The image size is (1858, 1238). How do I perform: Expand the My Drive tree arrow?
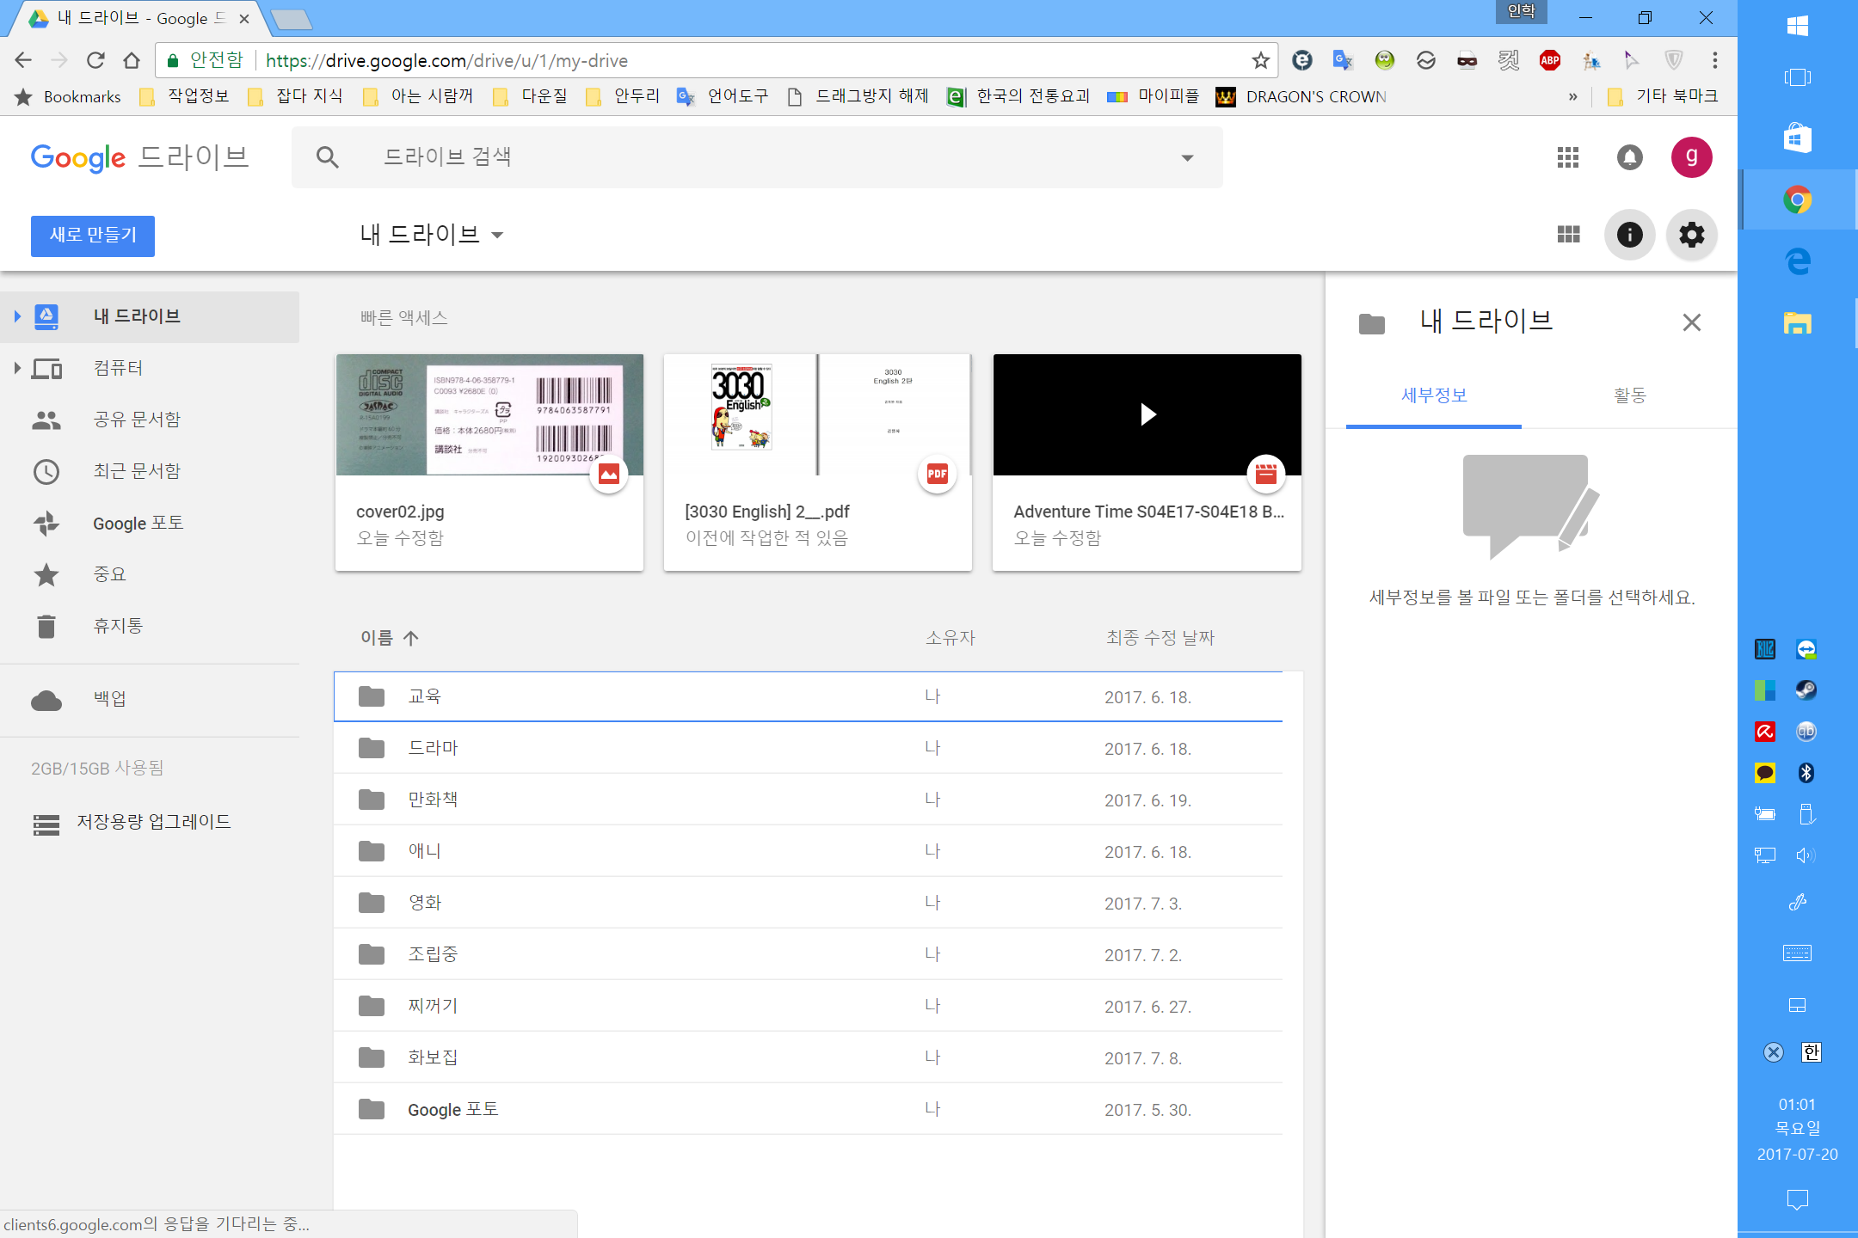17,316
